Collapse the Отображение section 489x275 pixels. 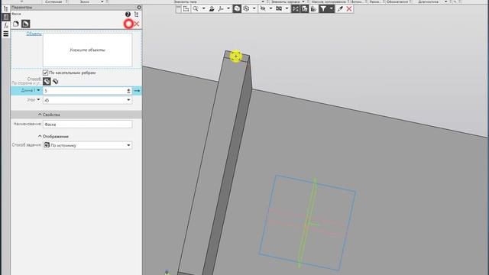pos(40,136)
